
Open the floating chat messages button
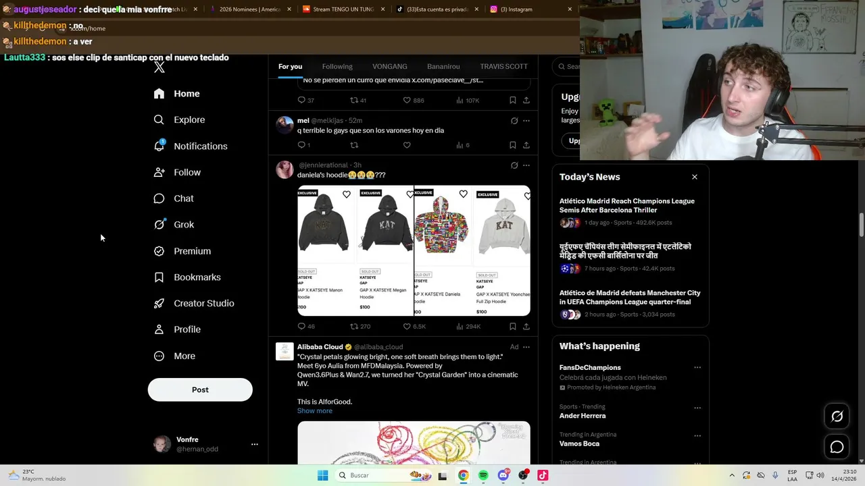pos(837,447)
